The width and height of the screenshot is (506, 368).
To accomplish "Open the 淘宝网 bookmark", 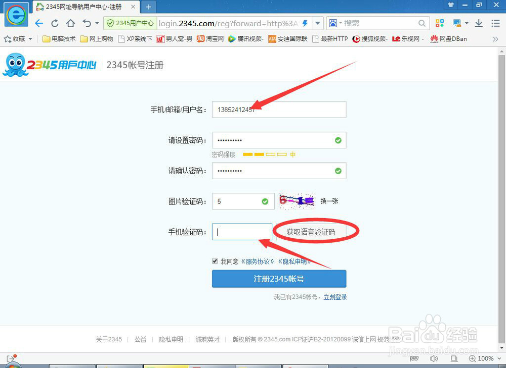I will pos(210,39).
